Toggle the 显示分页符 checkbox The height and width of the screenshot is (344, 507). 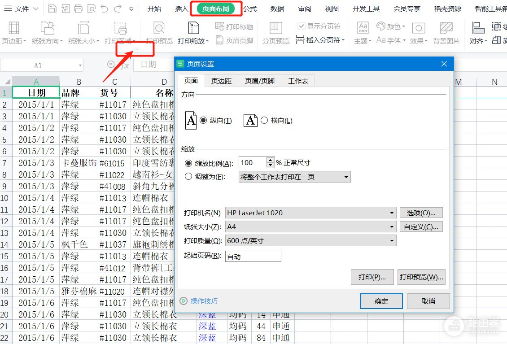pos(302,26)
